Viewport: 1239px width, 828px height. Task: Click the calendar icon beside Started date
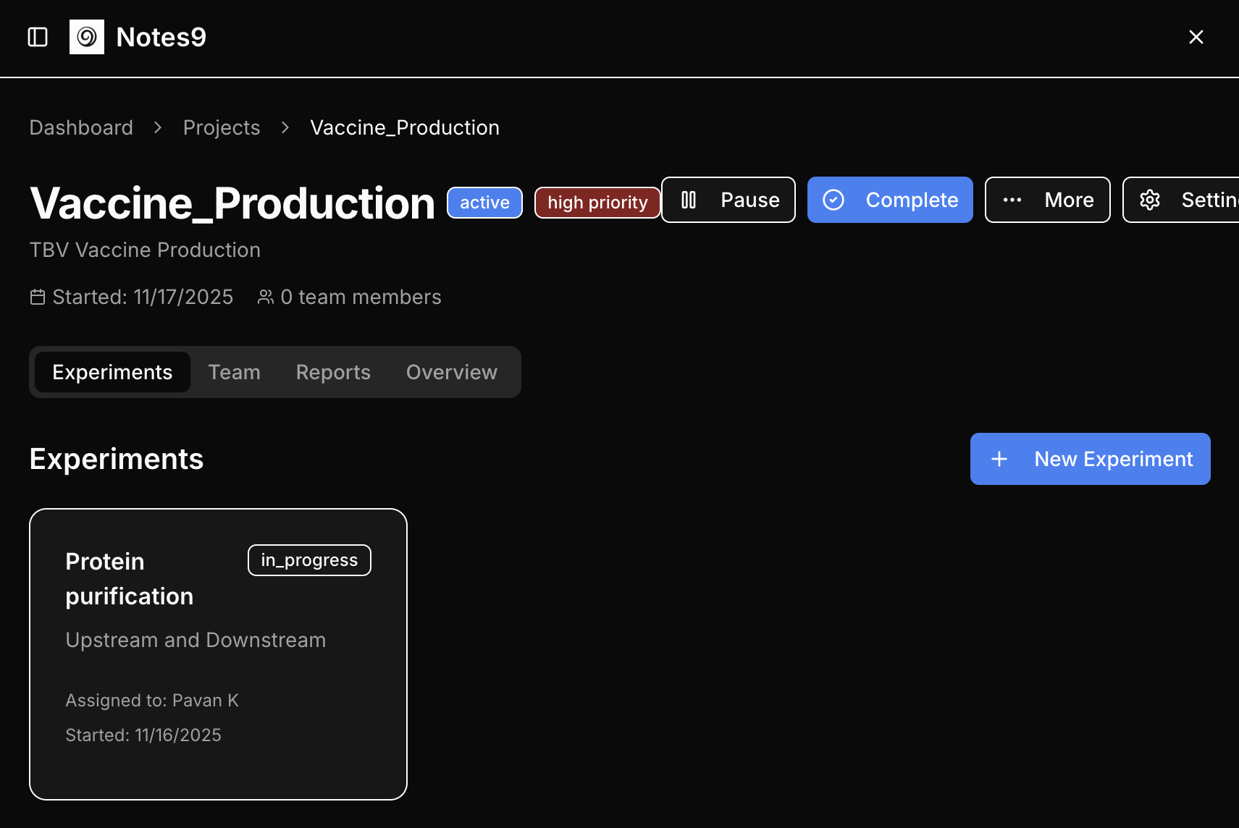tap(38, 297)
